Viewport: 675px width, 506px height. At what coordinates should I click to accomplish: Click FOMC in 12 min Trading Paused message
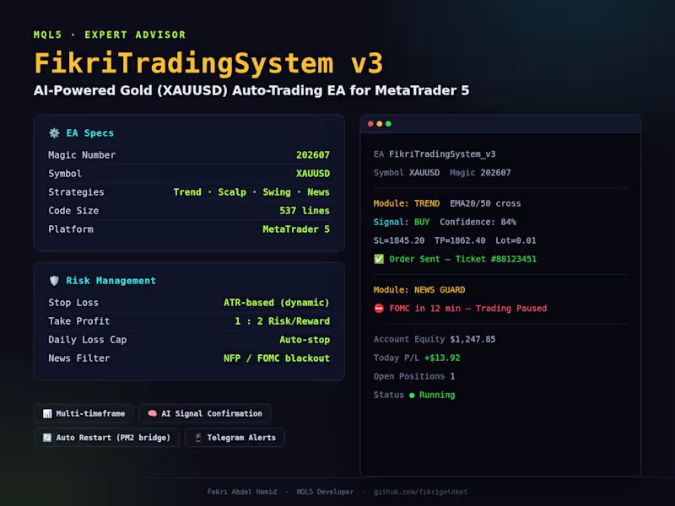(468, 309)
